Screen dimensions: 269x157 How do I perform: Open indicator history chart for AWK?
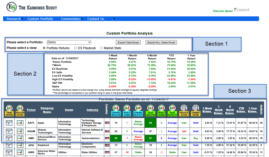coord(20,152)
